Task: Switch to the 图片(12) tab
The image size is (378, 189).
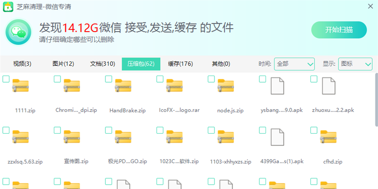Action: pos(63,64)
